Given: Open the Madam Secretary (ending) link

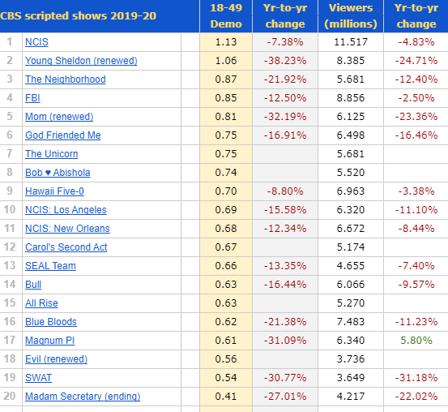Looking at the screenshot, I should tap(83, 397).
